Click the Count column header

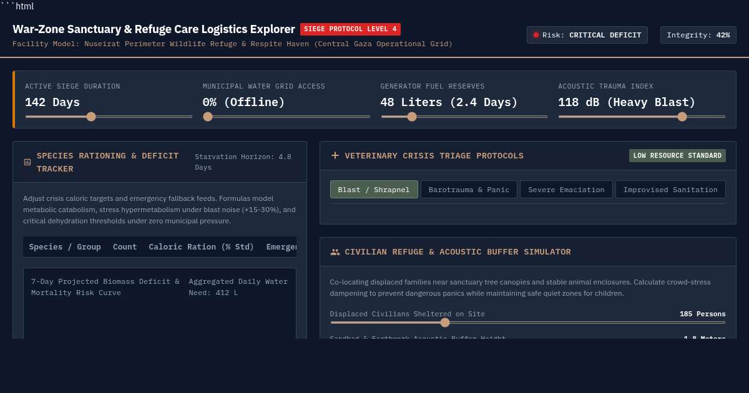125,247
